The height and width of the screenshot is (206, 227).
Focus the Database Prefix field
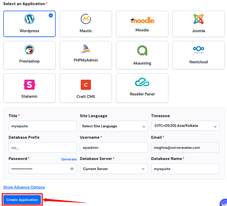[x=42, y=148]
